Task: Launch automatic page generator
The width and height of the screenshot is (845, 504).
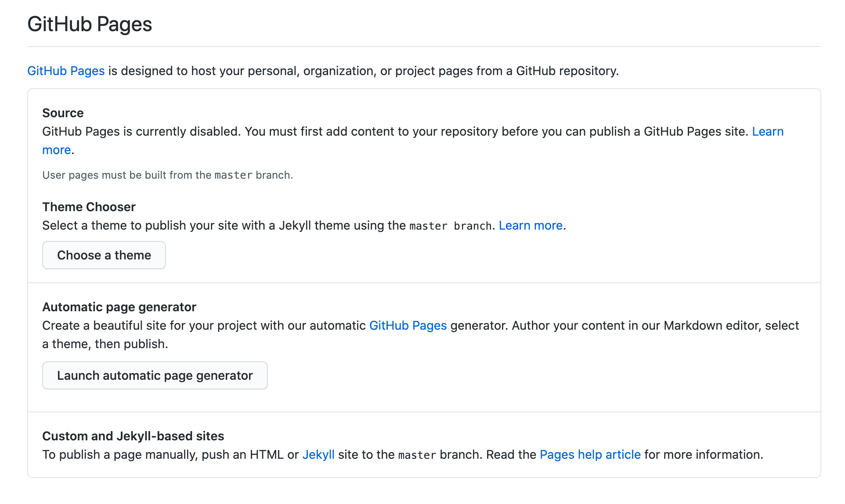Action: pyautogui.click(x=155, y=375)
